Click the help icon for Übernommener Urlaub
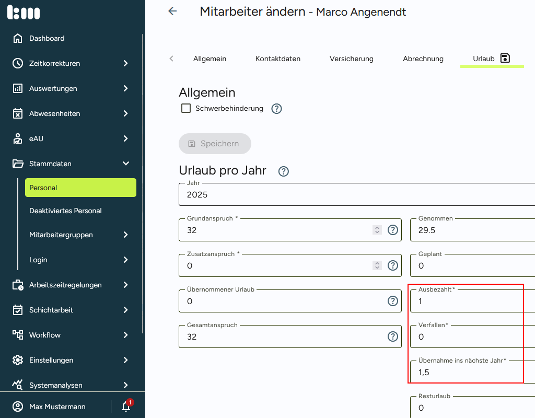Screen dimensions: 535x418 pos(393,301)
